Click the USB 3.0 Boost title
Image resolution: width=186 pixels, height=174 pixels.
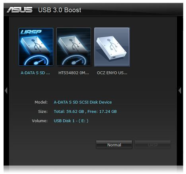60,10
